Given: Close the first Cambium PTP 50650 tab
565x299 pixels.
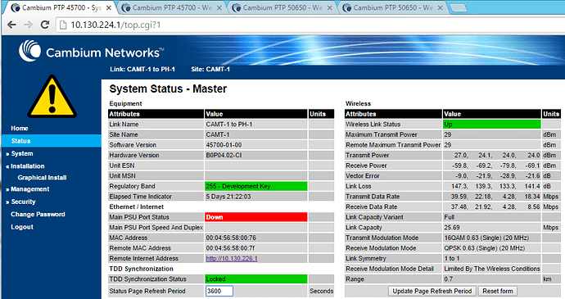Looking at the screenshot, I should (x=329, y=7).
